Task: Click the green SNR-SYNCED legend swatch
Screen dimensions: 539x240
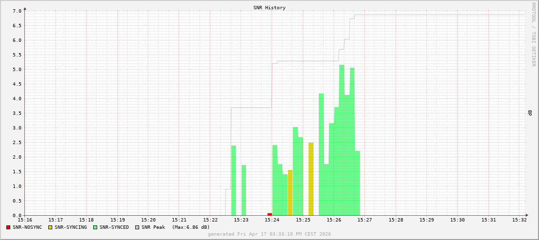Action: point(95,227)
